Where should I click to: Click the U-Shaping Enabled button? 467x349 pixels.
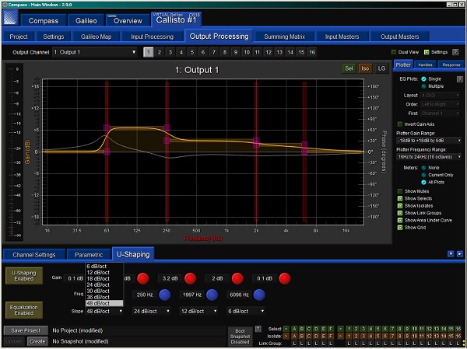click(24, 276)
